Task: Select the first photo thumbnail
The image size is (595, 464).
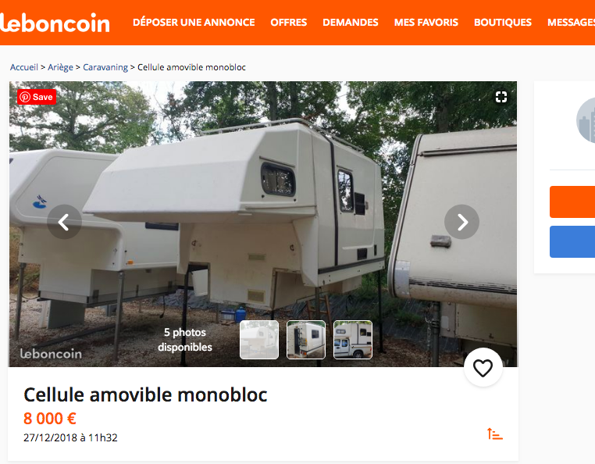Action: point(259,340)
